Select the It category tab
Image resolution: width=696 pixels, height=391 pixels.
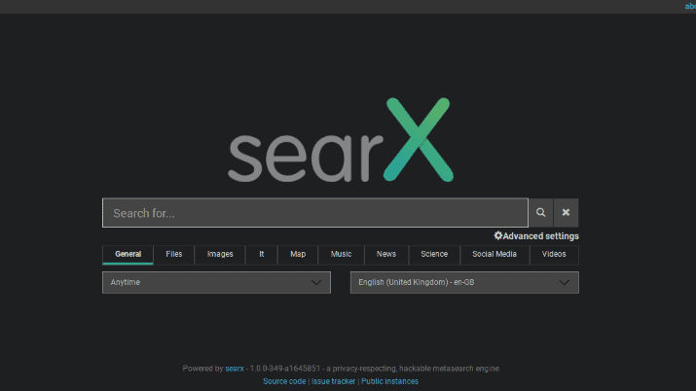point(262,255)
